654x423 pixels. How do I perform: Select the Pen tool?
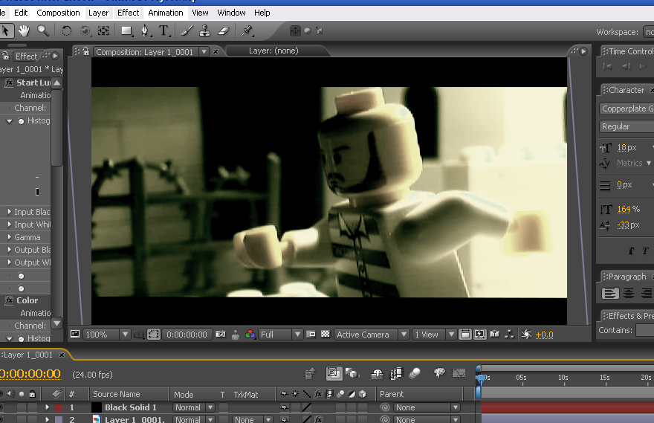pos(145,31)
